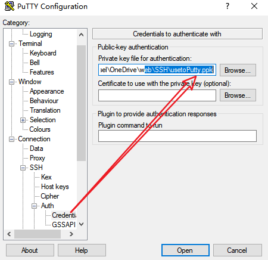Click the PuTTY icon in title bar
Screen dimensions: 268x260
click(x=10, y=6)
